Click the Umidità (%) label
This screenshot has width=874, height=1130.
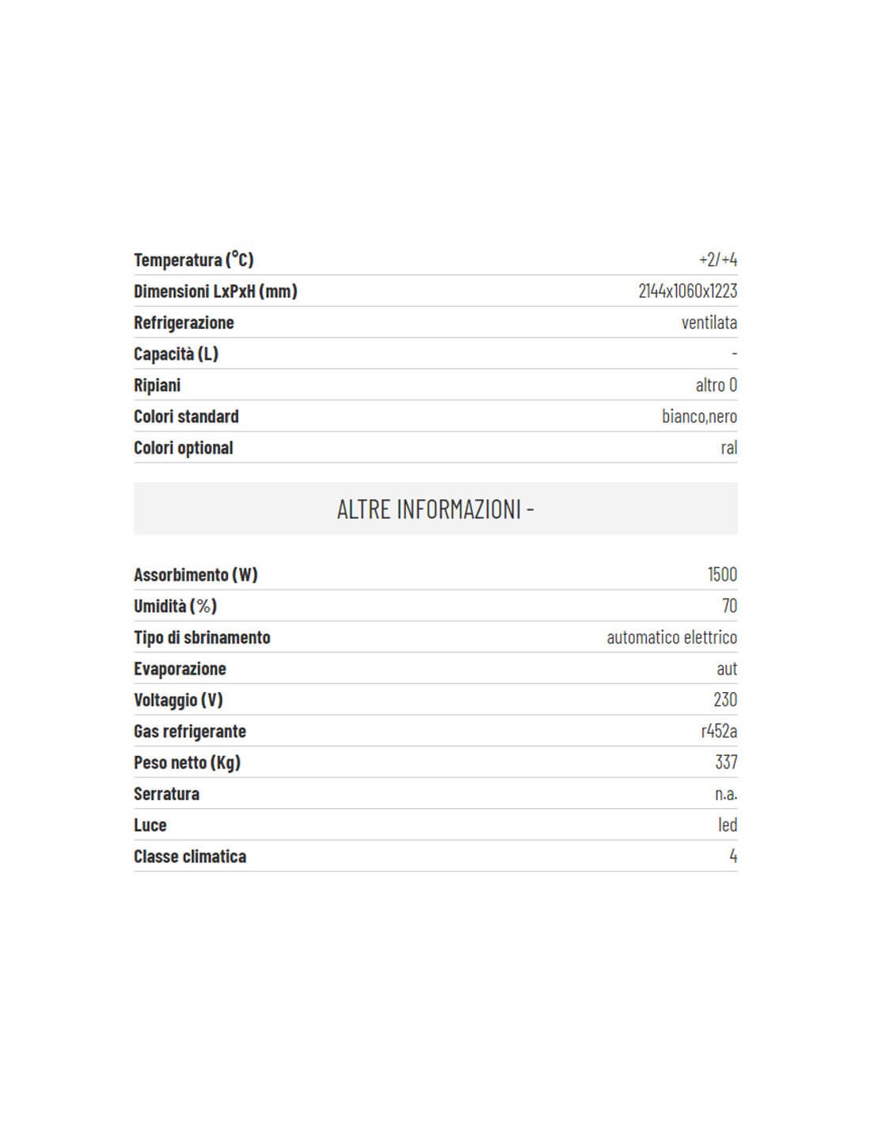175,606
